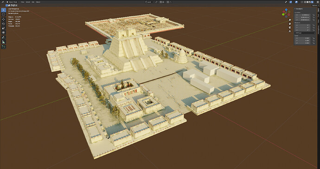Open the snapping options dropdown
This screenshot has height=169, width=320.
pos(164,2)
